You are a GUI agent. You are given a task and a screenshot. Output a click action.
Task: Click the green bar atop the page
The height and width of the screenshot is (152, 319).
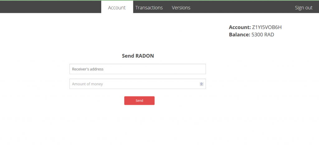[x=159, y=0]
